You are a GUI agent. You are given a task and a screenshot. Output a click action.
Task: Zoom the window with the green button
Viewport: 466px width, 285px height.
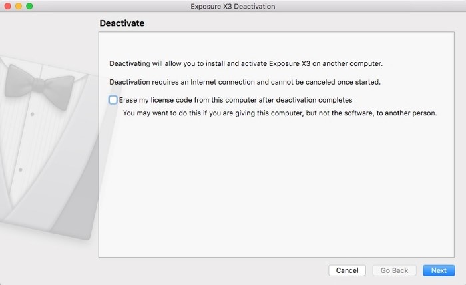coord(29,6)
